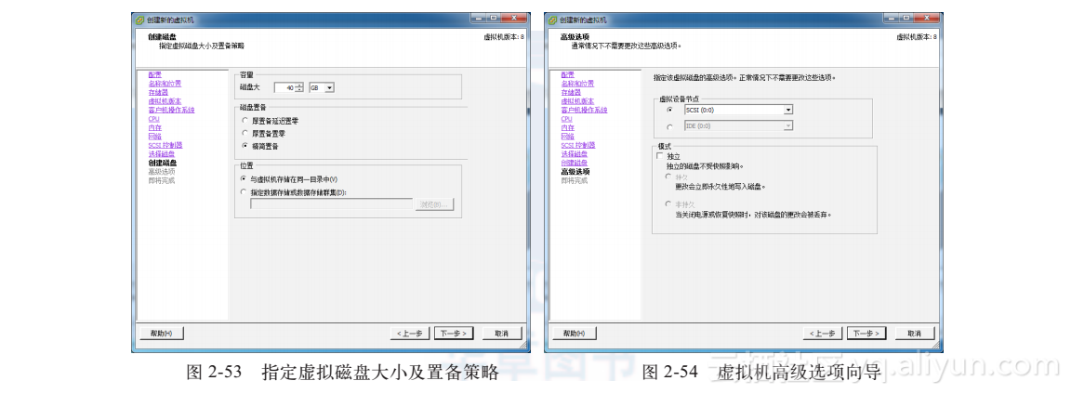Screen dimensions: 1071x394
Task: Click 取消 button in the 高级选项 window
Action: point(915,334)
